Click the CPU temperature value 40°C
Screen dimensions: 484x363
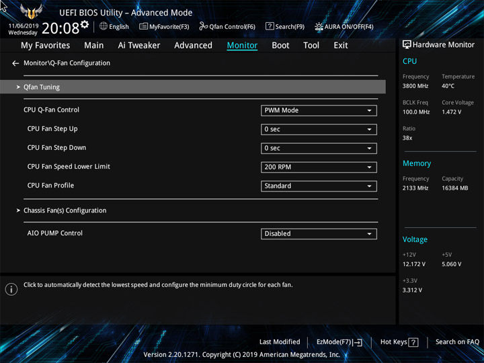click(x=448, y=86)
